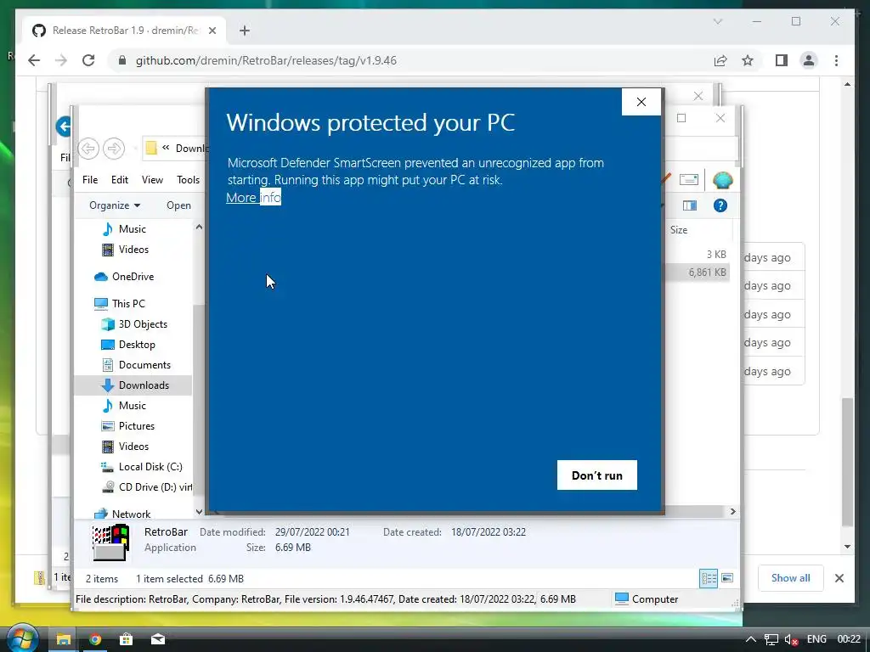Click the blue help question mark icon
The height and width of the screenshot is (652, 870).
(x=720, y=205)
